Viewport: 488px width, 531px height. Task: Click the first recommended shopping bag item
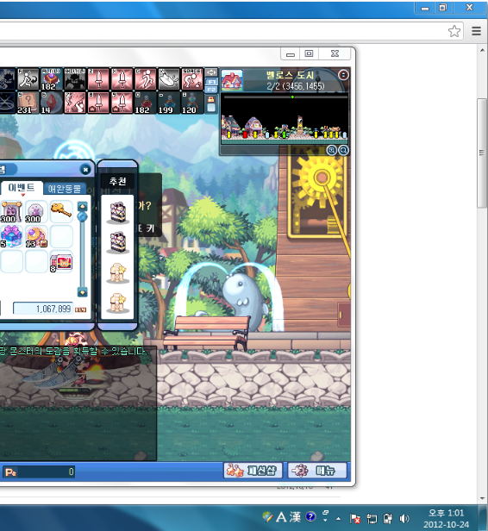click(118, 213)
